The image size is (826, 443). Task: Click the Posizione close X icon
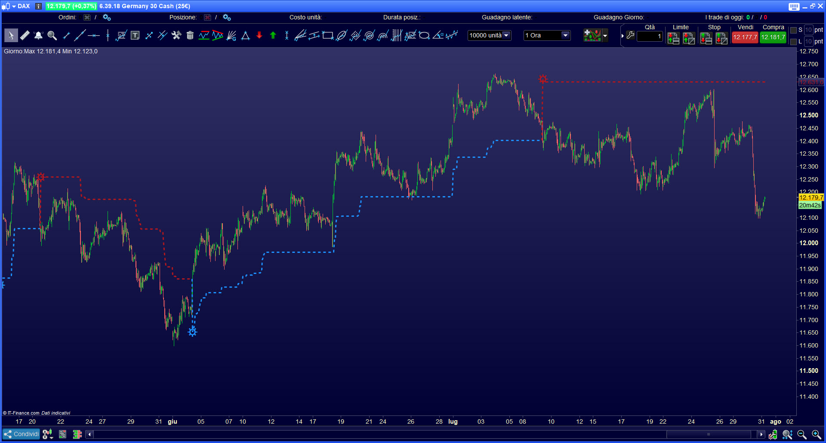(x=207, y=18)
